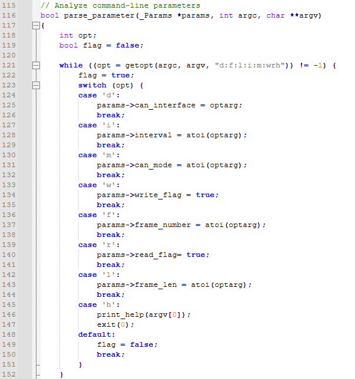Click 'exit(0);' on line 147
The width and height of the screenshot is (355, 379).
tap(115, 324)
